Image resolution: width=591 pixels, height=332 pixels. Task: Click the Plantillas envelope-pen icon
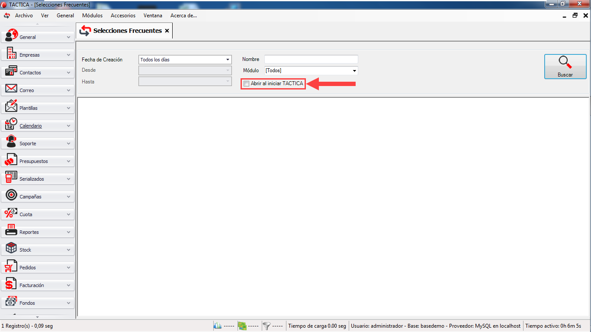point(11,106)
